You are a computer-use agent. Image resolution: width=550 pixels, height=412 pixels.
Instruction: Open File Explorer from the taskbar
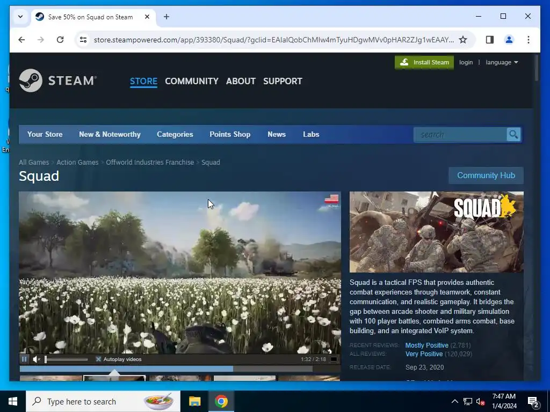(x=194, y=401)
